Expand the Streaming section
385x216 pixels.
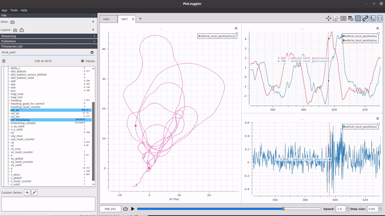tap(94, 36)
